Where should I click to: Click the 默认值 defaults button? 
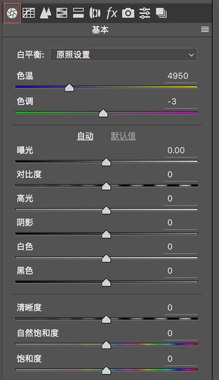click(x=124, y=135)
